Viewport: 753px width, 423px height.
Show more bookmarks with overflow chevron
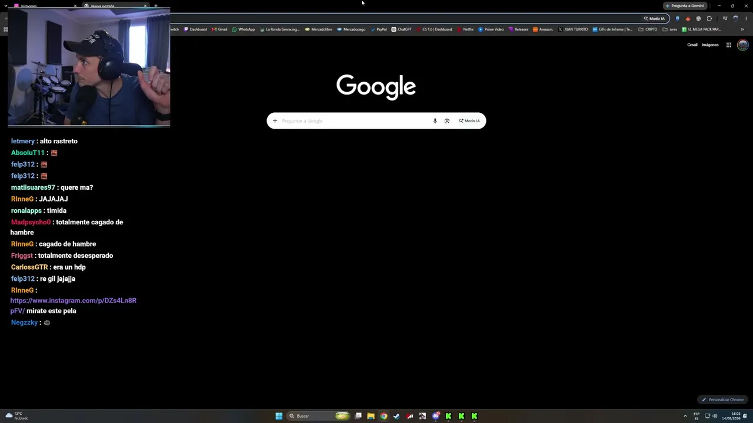coord(742,29)
